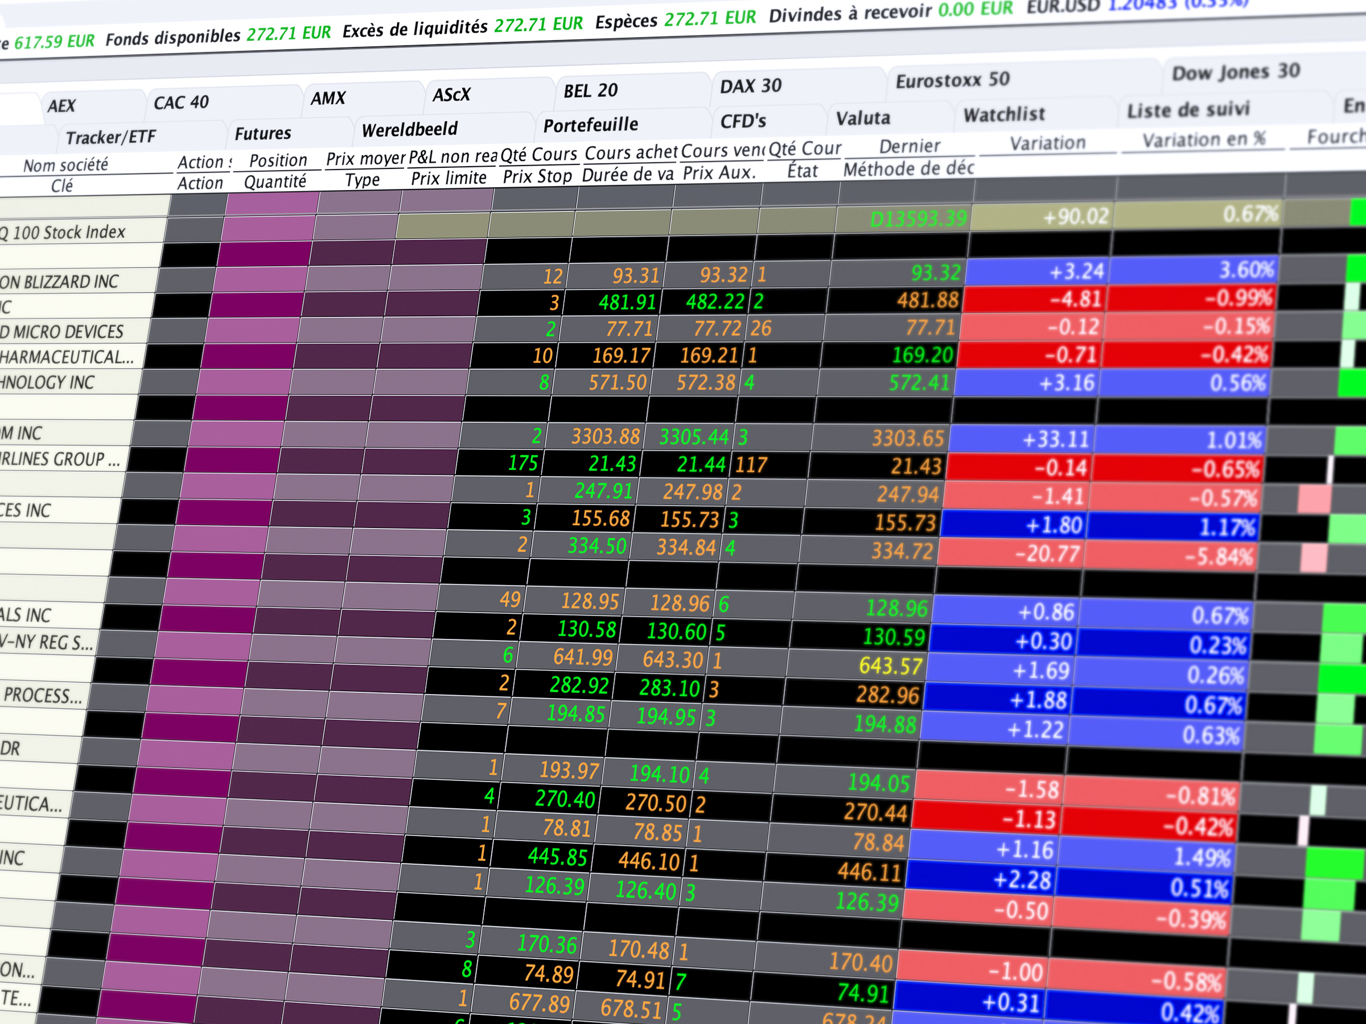Click the P&L non réa header
1366x1024 pixels.
tap(453, 156)
